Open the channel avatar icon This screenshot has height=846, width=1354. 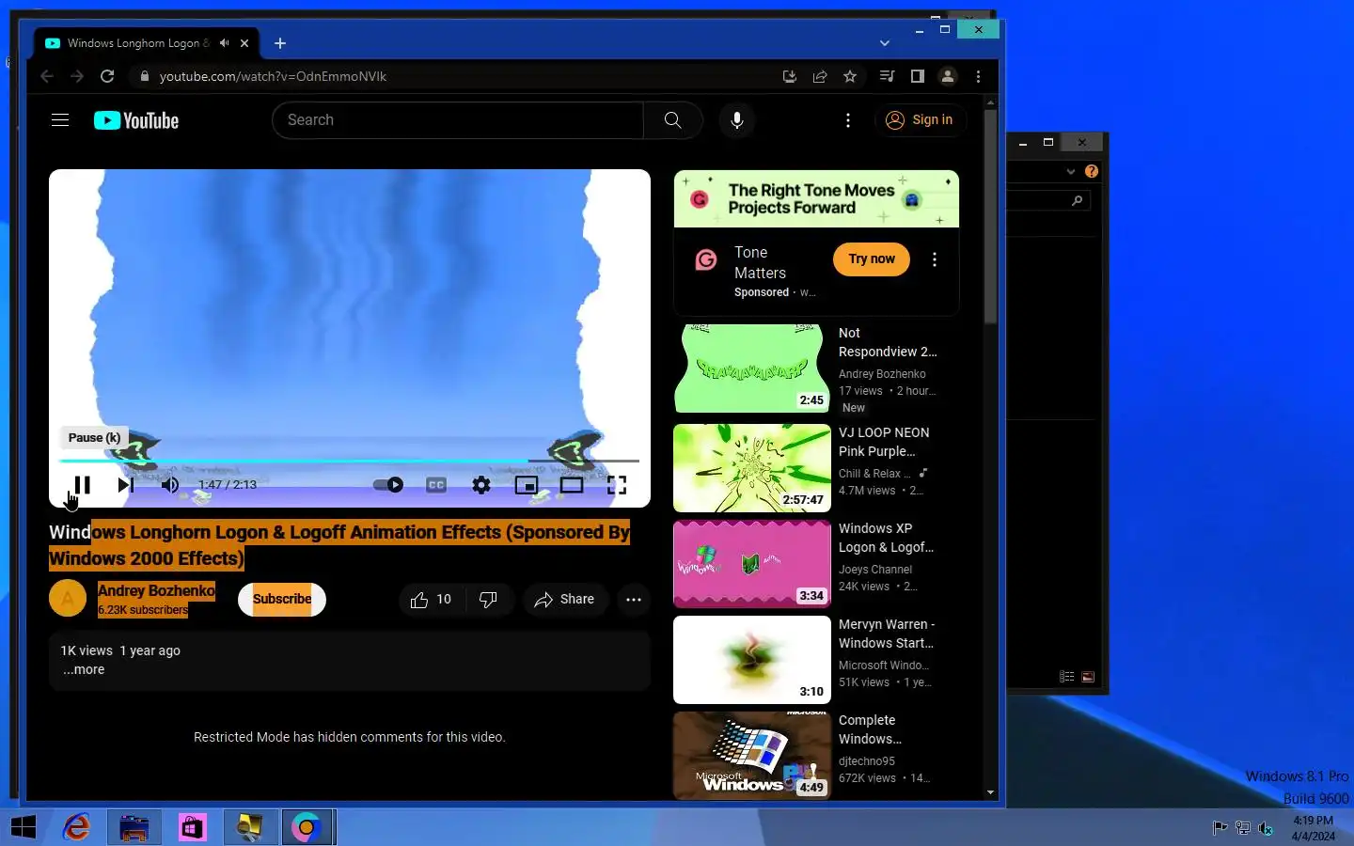coord(68,599)
